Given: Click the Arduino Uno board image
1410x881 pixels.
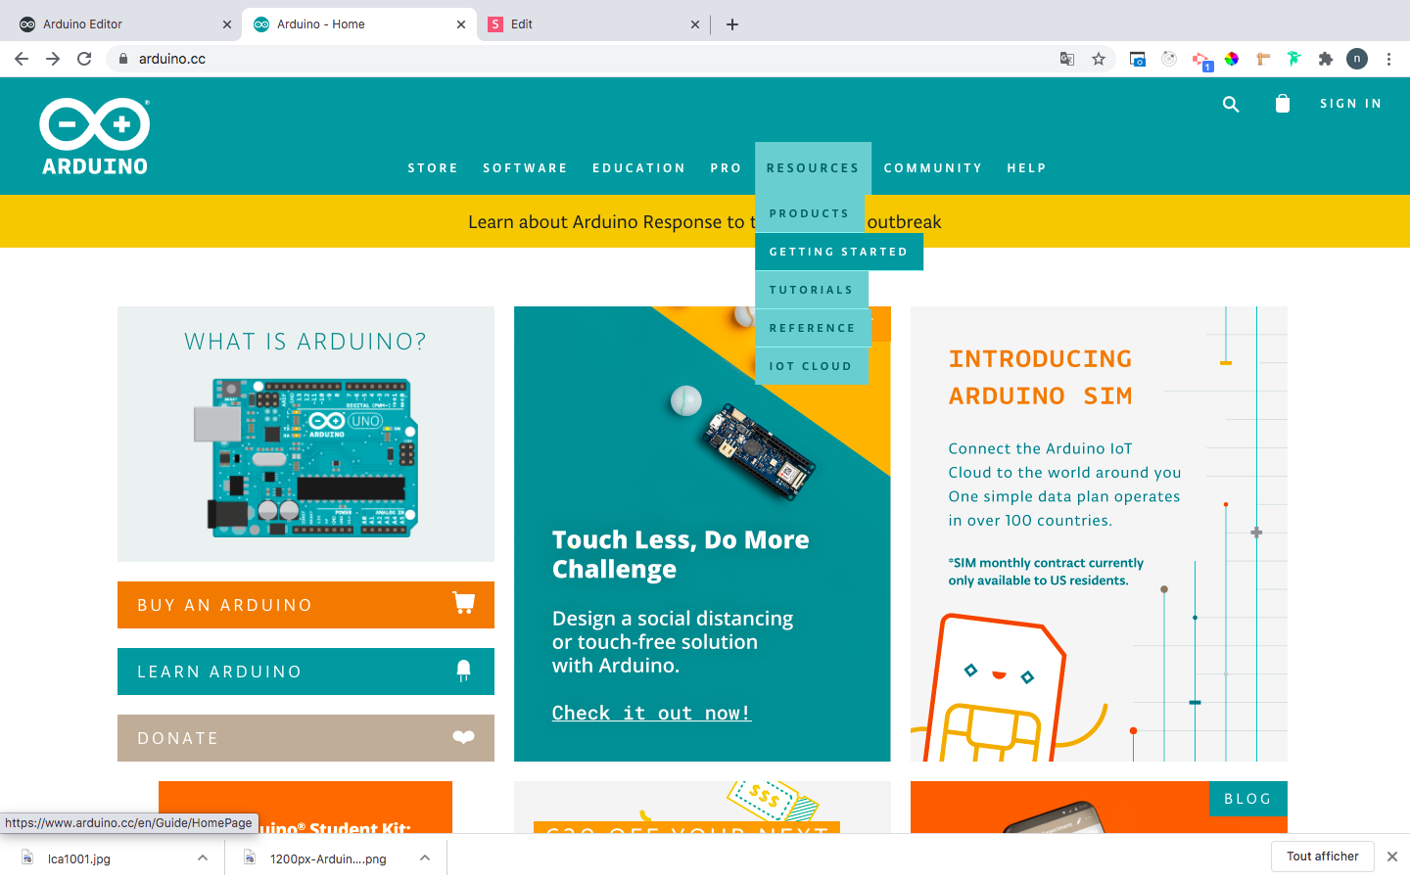Looking at the screenshot, I should (305, 457).
